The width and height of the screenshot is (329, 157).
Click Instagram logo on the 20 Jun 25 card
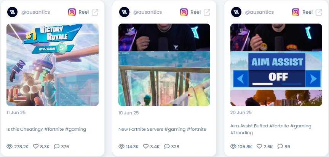click(295, 12)
